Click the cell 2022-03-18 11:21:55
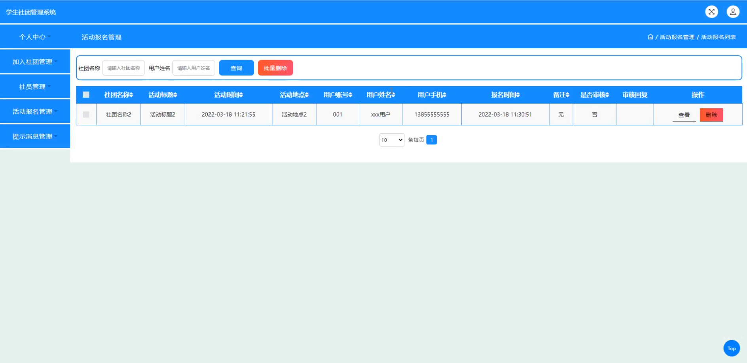The height and width of the screenshot is (363, 747). point(228,115)
